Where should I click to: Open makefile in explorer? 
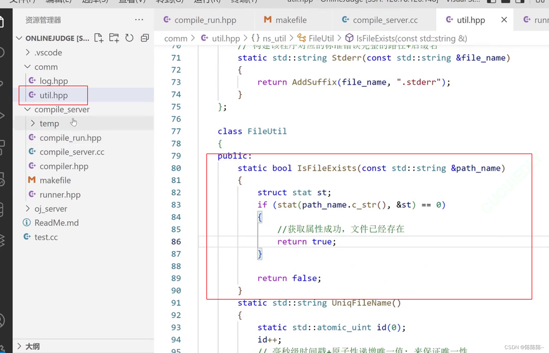[84, 180]
